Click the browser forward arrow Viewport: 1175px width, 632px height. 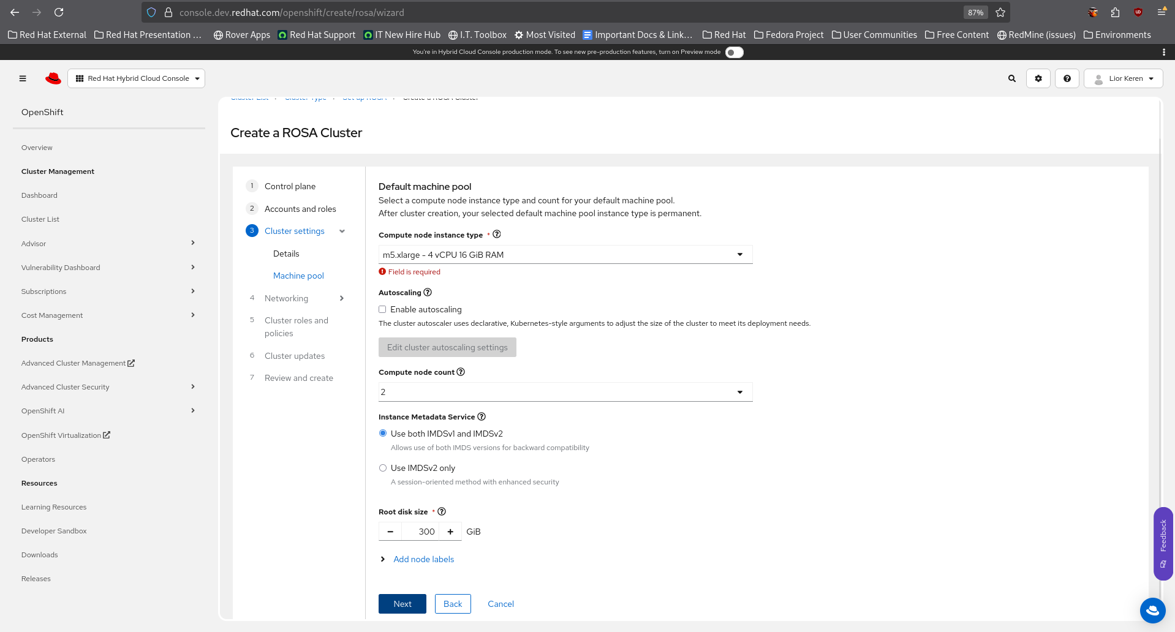(x=37, y=12)
